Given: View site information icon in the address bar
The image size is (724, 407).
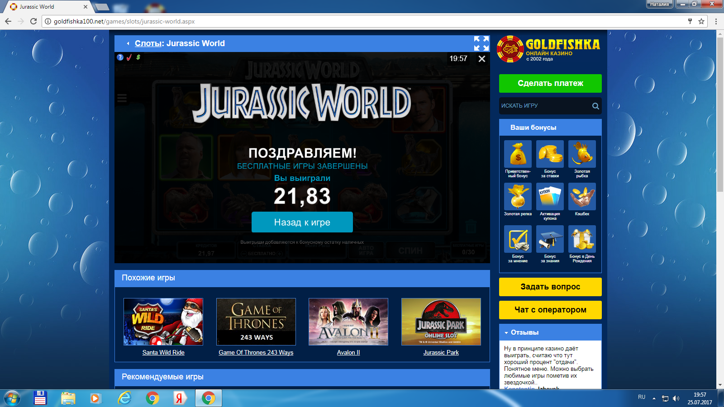Looking at the screenshot, I should 48,21.
